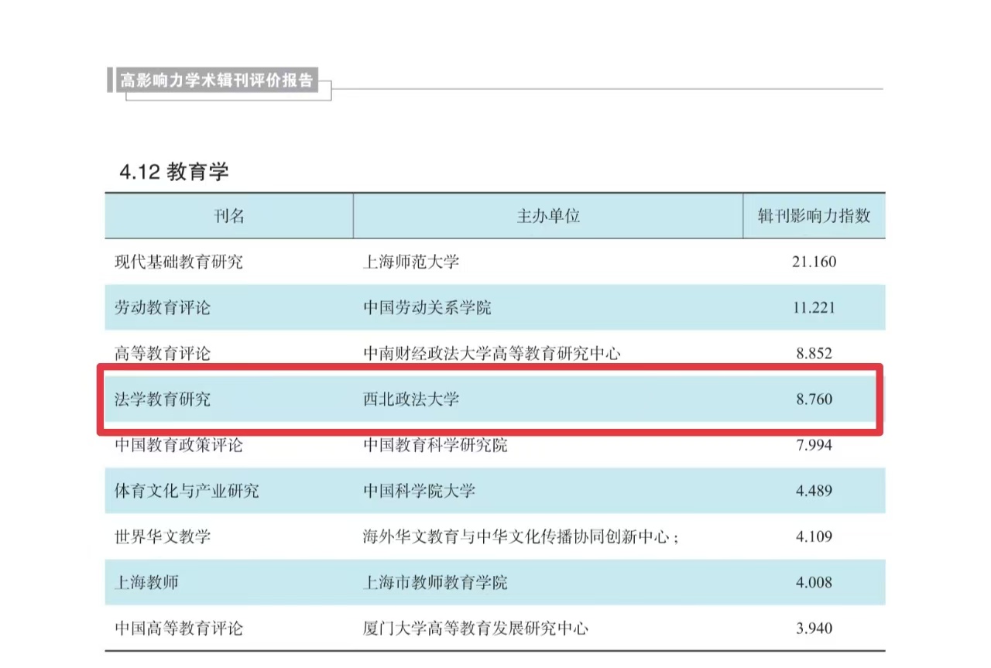Select journal name 劳动教育评论
Screen dimensions: 991x668
(163, 308)
